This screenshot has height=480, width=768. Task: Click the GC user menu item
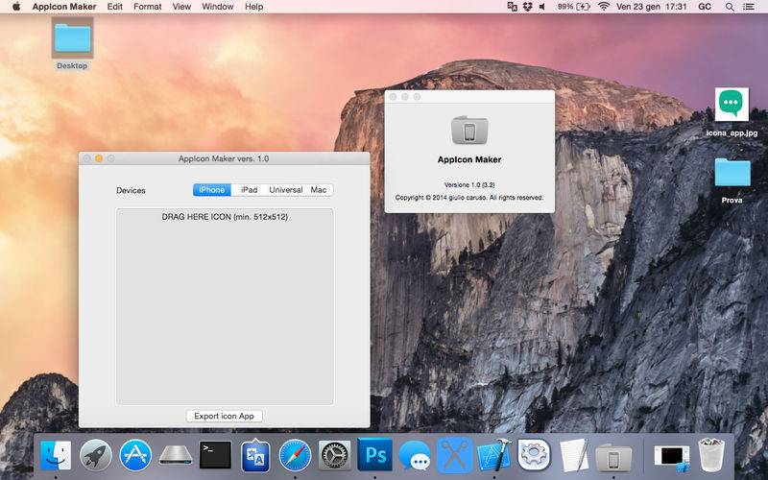coord(705,7)
